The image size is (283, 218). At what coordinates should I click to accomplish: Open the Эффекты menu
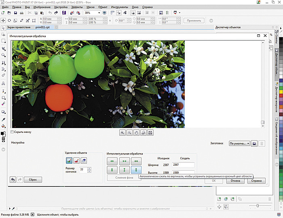pos(77,7)
